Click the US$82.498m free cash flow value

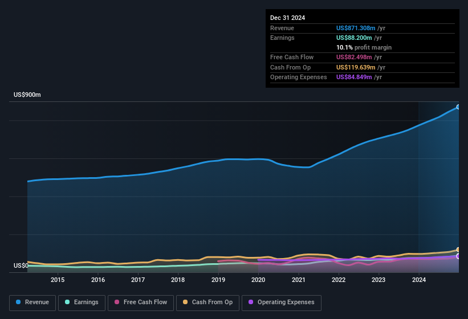pos(354,57)
